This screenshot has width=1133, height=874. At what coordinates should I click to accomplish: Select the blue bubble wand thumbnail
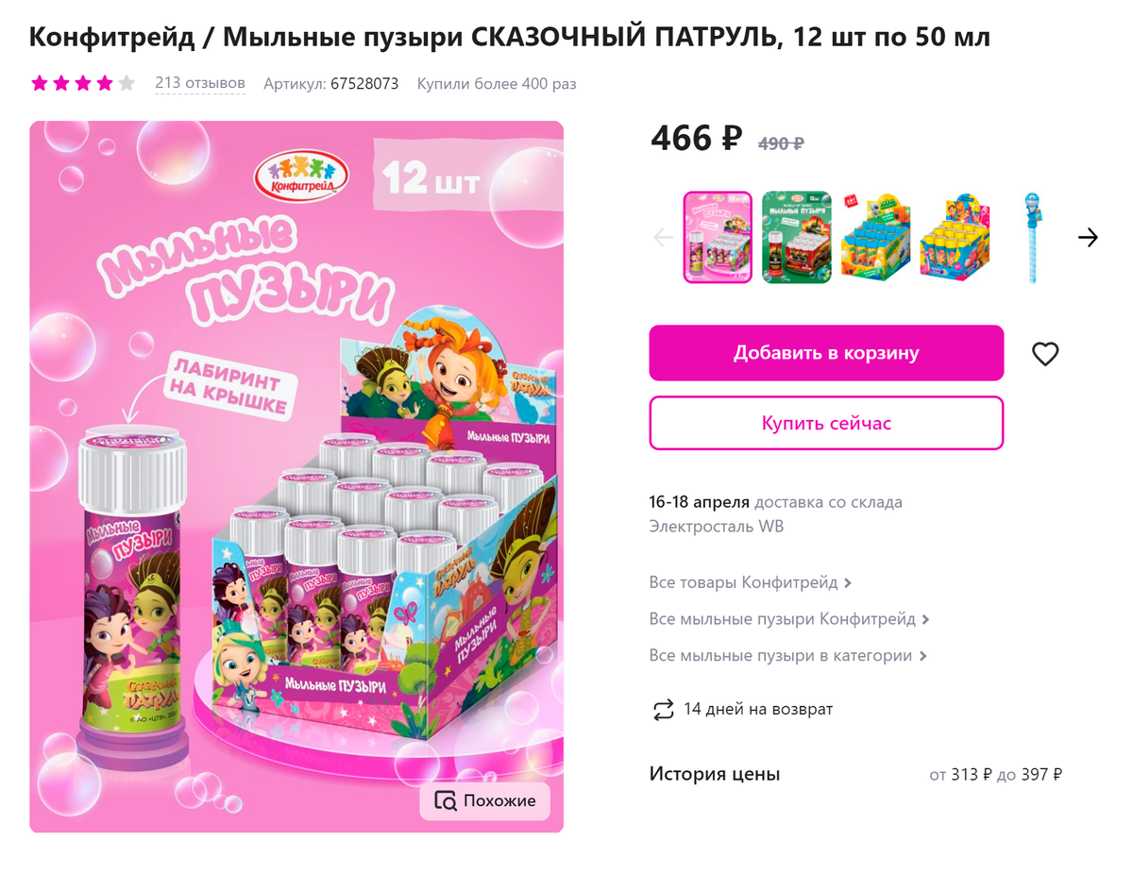[1031, 238]
